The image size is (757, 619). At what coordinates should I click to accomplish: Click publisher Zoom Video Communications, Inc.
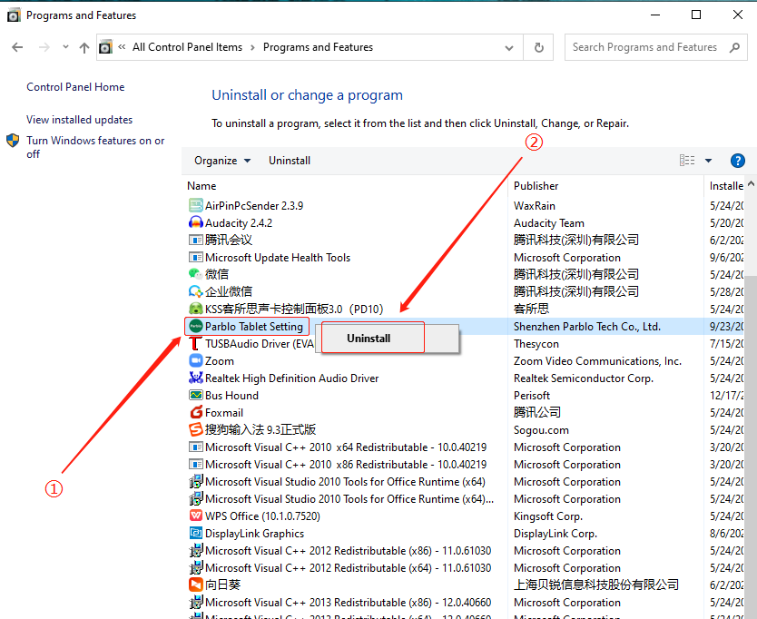click(597, 361)
